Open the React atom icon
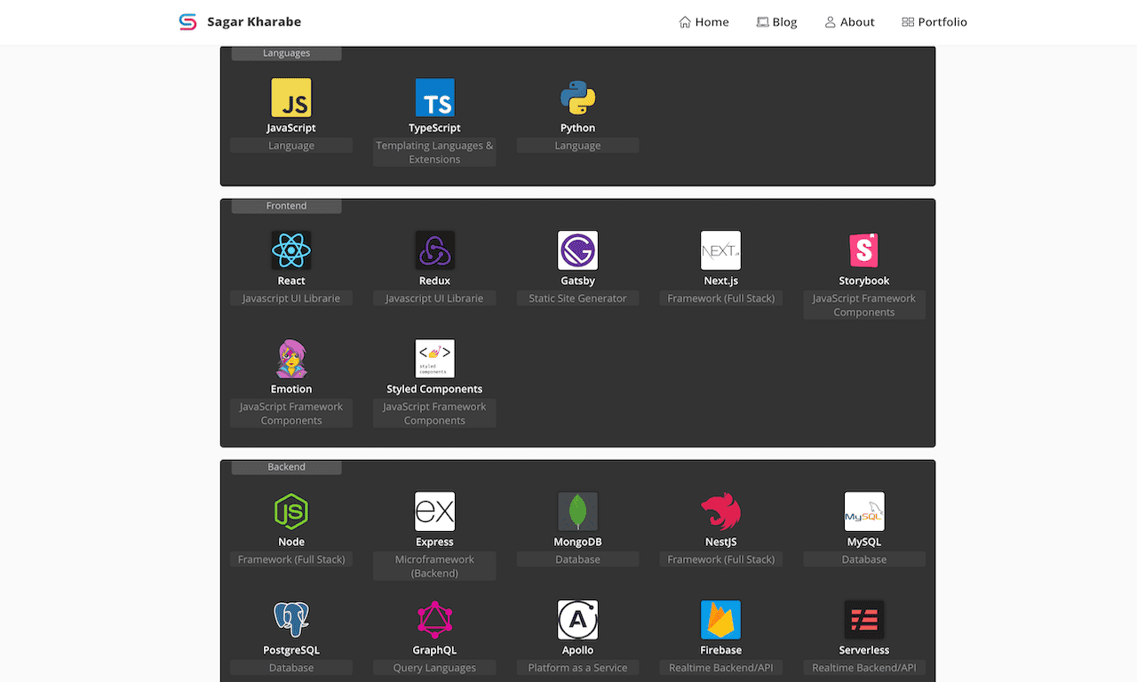1137x682 pixels. (x=291, y=250)
